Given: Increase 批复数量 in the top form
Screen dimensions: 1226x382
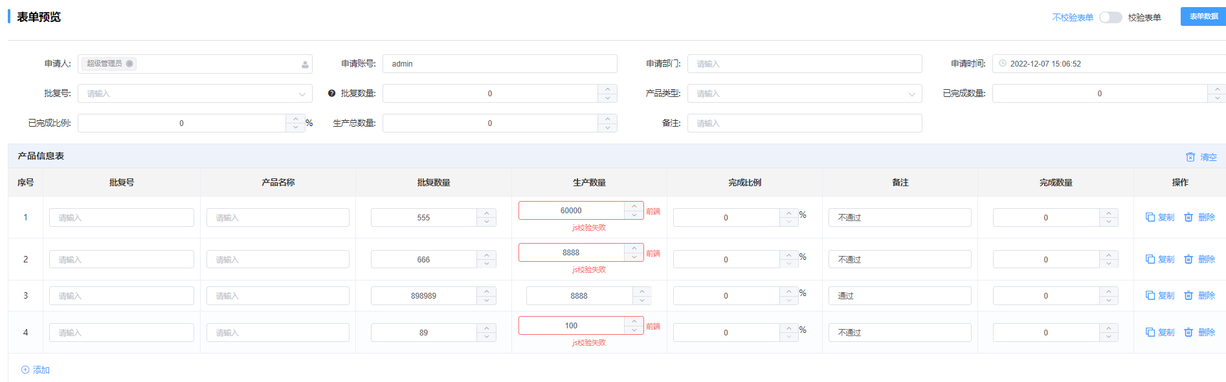Looking at the screenshot, I should point(607,89).
